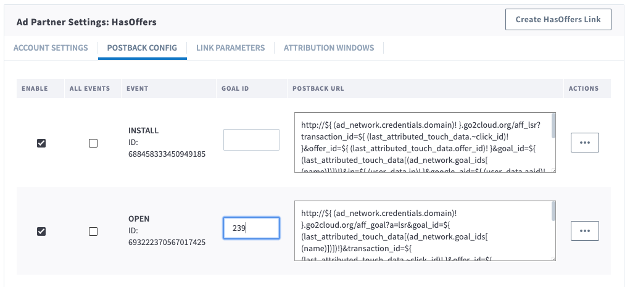The height and width of the screenshot is (287, 630).
Task: Open the Link Parameters tab
Action: tap(231, 48)
